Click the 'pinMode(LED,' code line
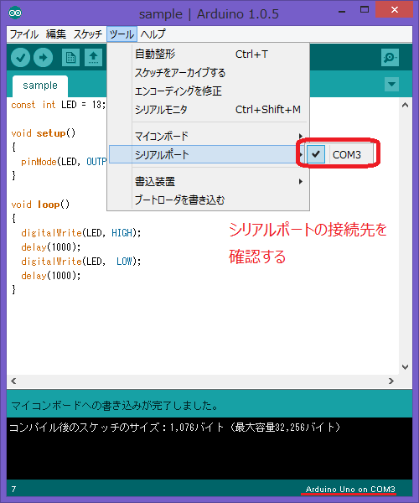 pos(64,162)
